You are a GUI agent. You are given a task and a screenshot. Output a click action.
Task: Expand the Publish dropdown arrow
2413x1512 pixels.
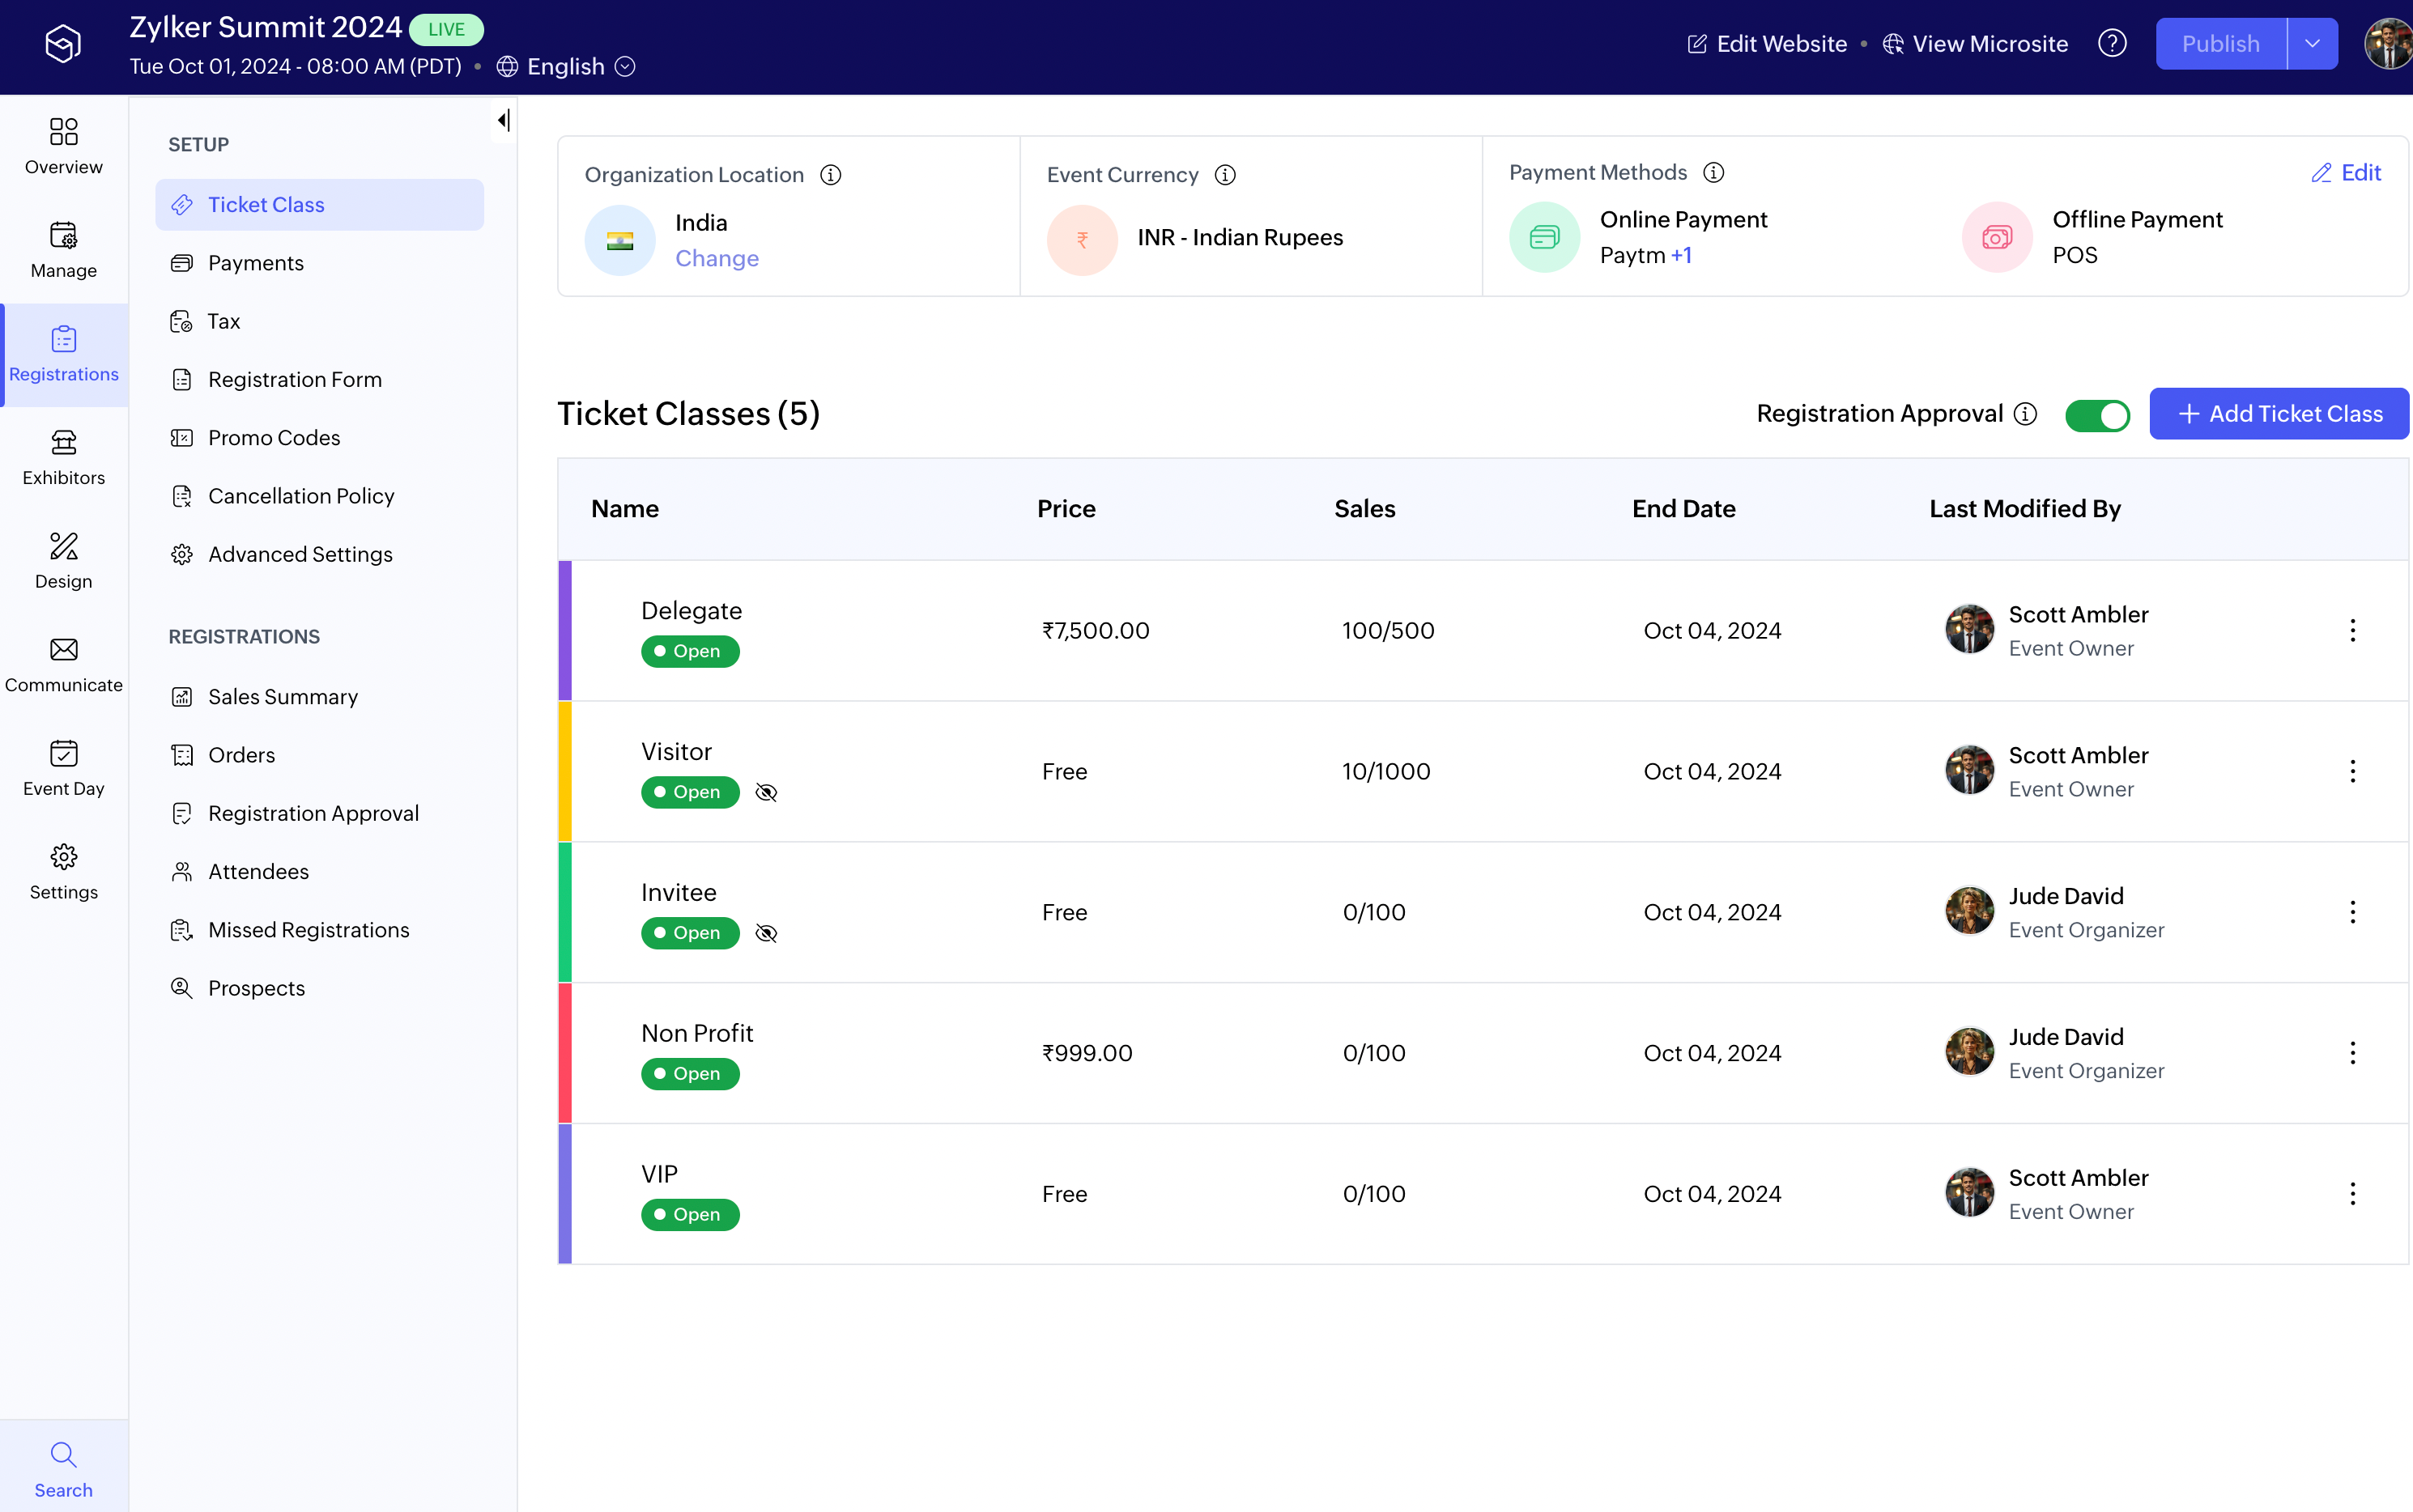click(x=2312, y=44)
